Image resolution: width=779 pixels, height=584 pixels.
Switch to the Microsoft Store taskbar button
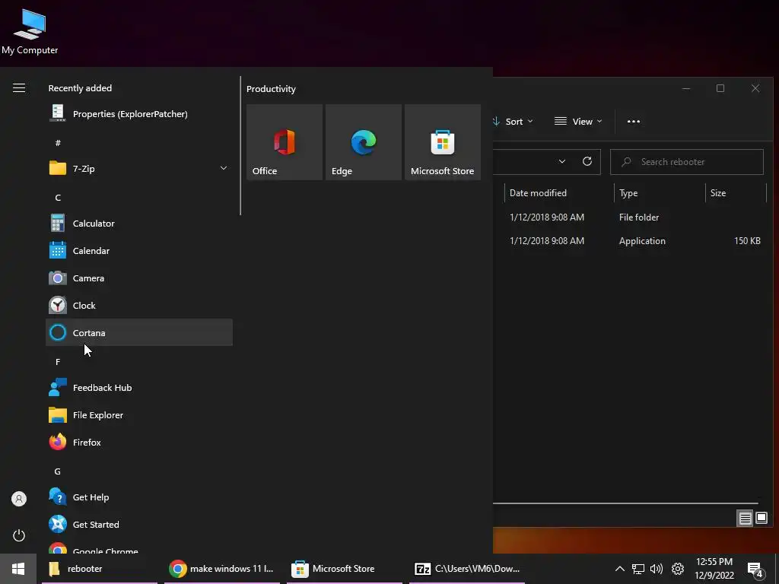coord(345,569)
